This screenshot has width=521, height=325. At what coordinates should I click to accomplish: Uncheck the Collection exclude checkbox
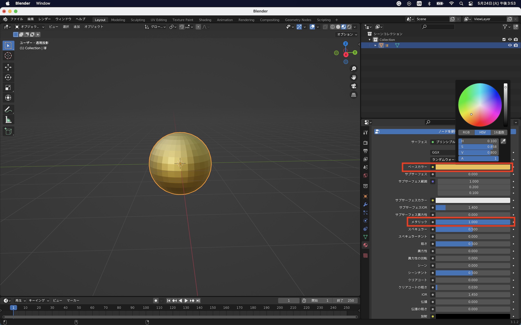click(x=504, y=40)
